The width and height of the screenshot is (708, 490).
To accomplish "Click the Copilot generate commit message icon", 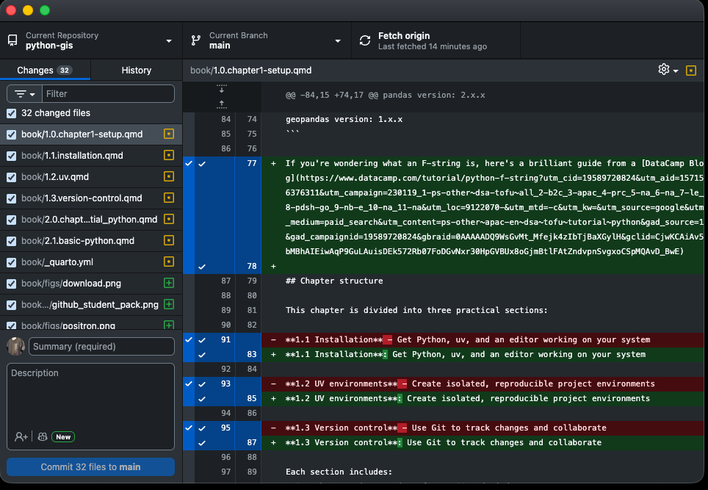I will point(43,436).
